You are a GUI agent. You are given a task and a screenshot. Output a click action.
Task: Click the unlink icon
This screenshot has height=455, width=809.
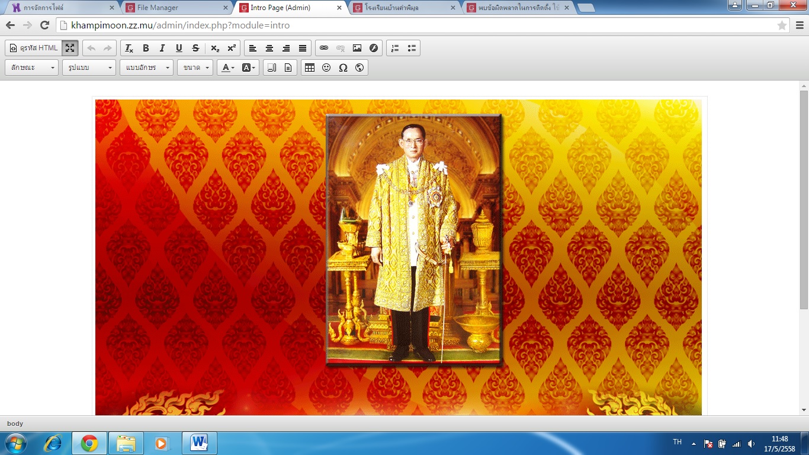(341, 48)
